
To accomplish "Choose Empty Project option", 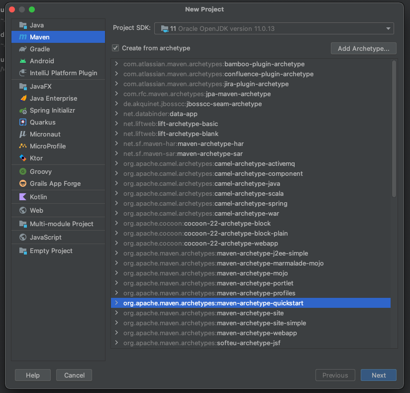I will (58, 251).
